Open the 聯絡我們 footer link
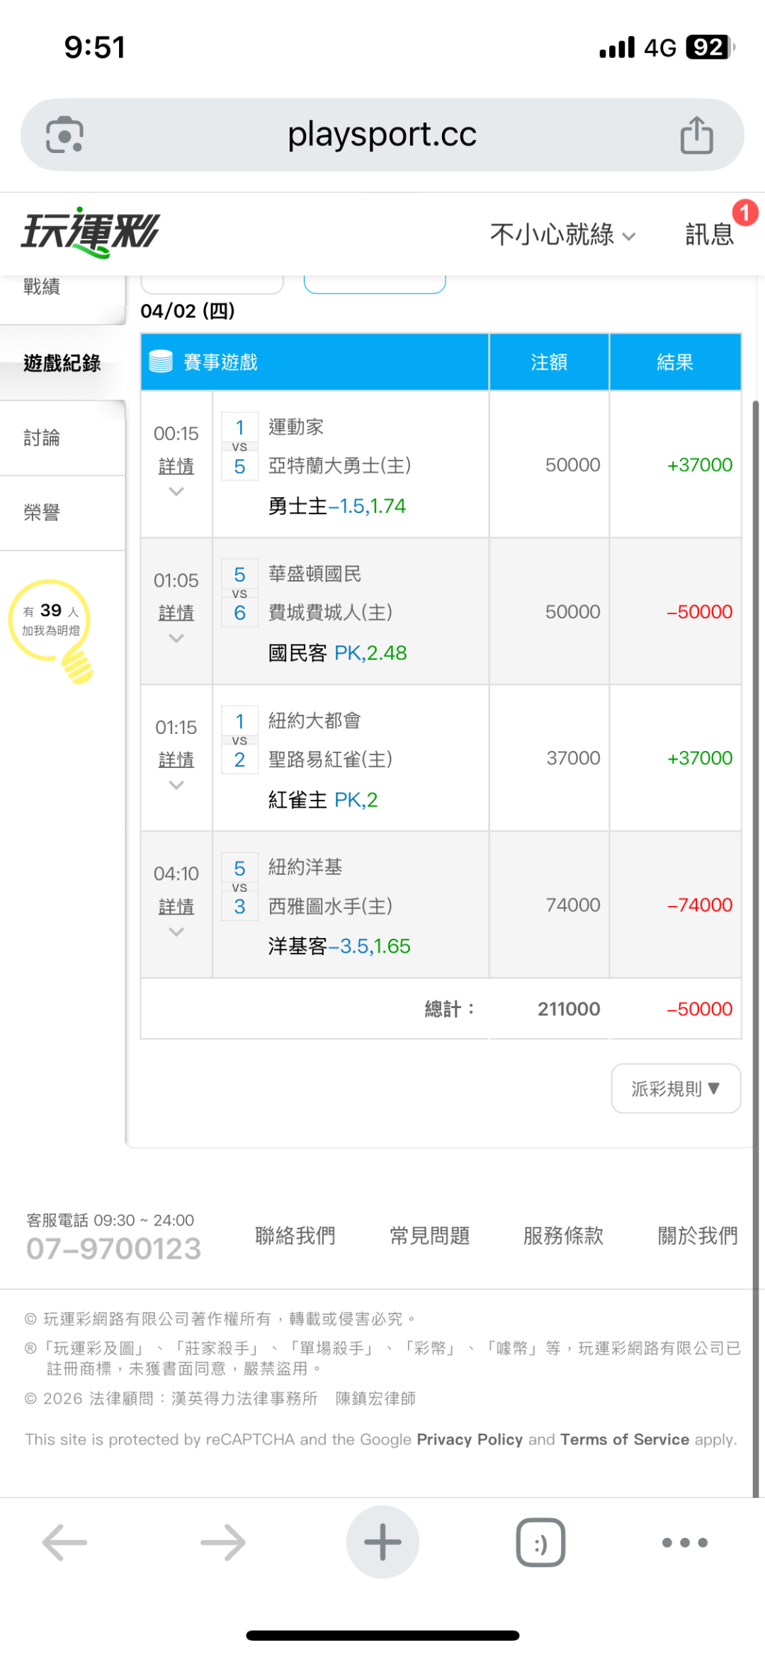Screen dimensions: 765x1657 pyautogui.click(x=295, y=1235)
